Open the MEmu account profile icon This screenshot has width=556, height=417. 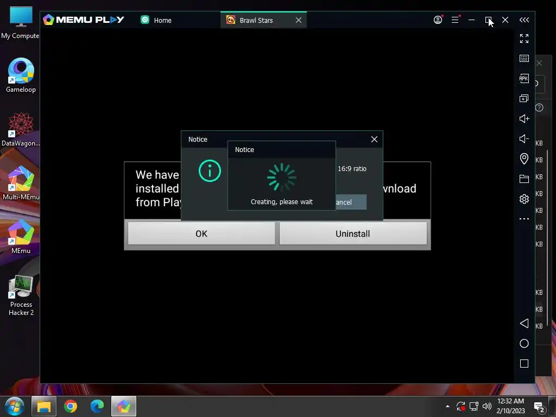point(438,20)
